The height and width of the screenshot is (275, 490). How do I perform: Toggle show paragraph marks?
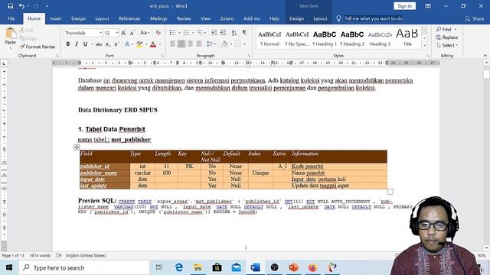pyautogui.click(x=244, y=33)
